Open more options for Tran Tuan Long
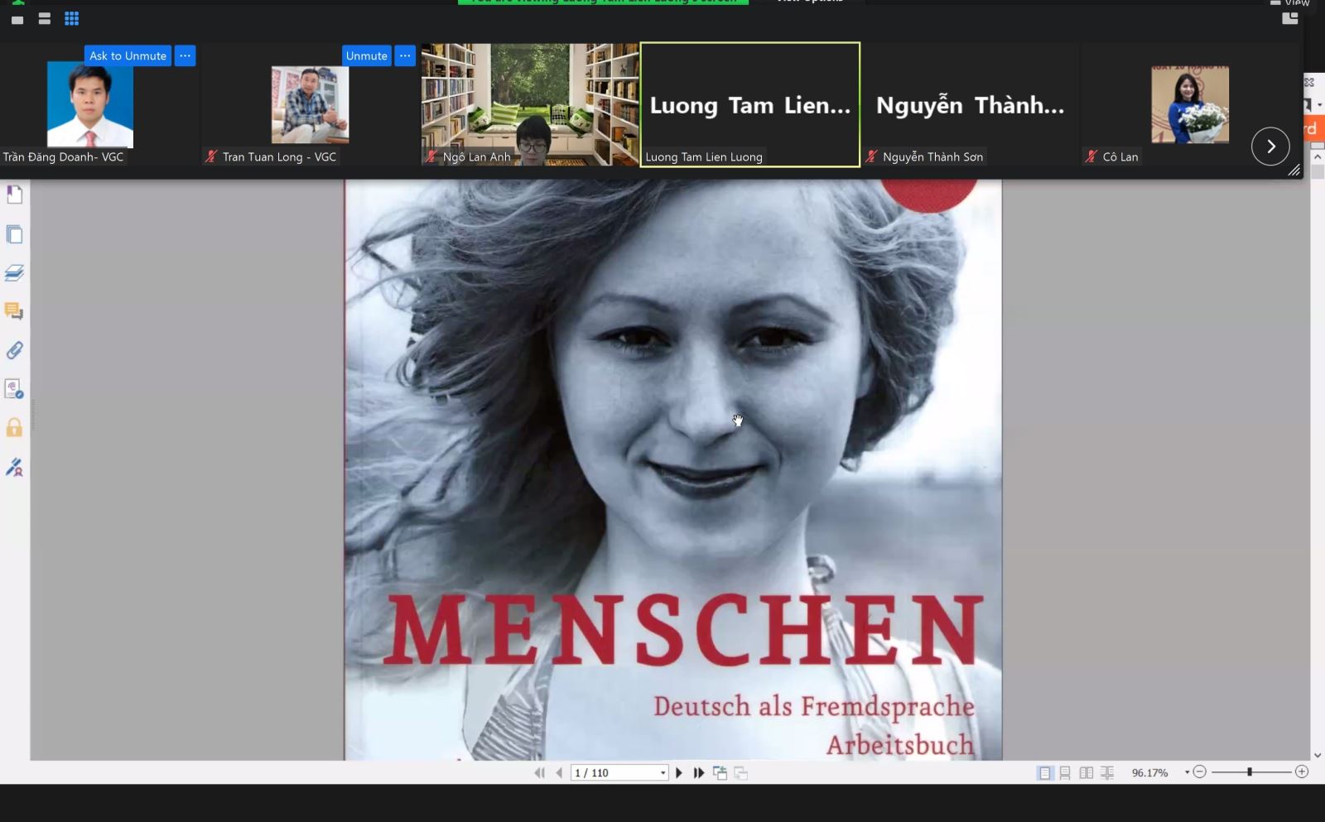The image size is (1325, 822). point(405,55)
